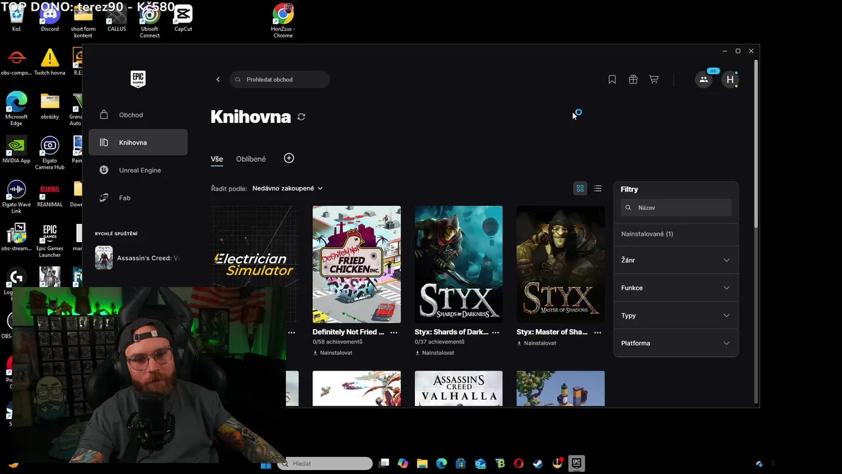Image resolution: width=842 pixels, height=474 pixels.
Task: Open Styx: Shards of Darkness cover
Action: (x=458, y=264)
